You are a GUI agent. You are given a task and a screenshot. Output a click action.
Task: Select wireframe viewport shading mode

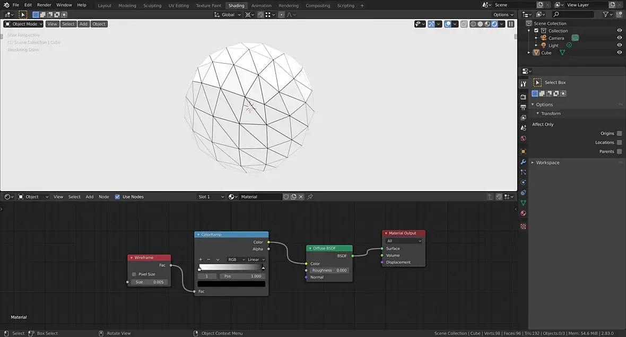coord(473,24)
